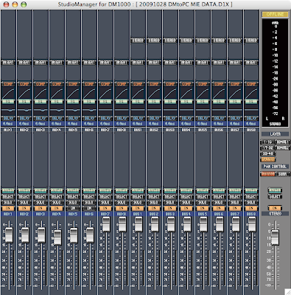291x295 pixels.
Task: Open the compressor curve display on AUX5
Action: [73, 94]
